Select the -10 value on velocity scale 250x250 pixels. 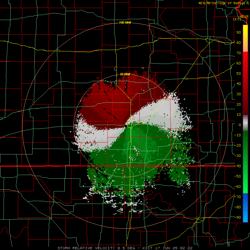point(237,135)
